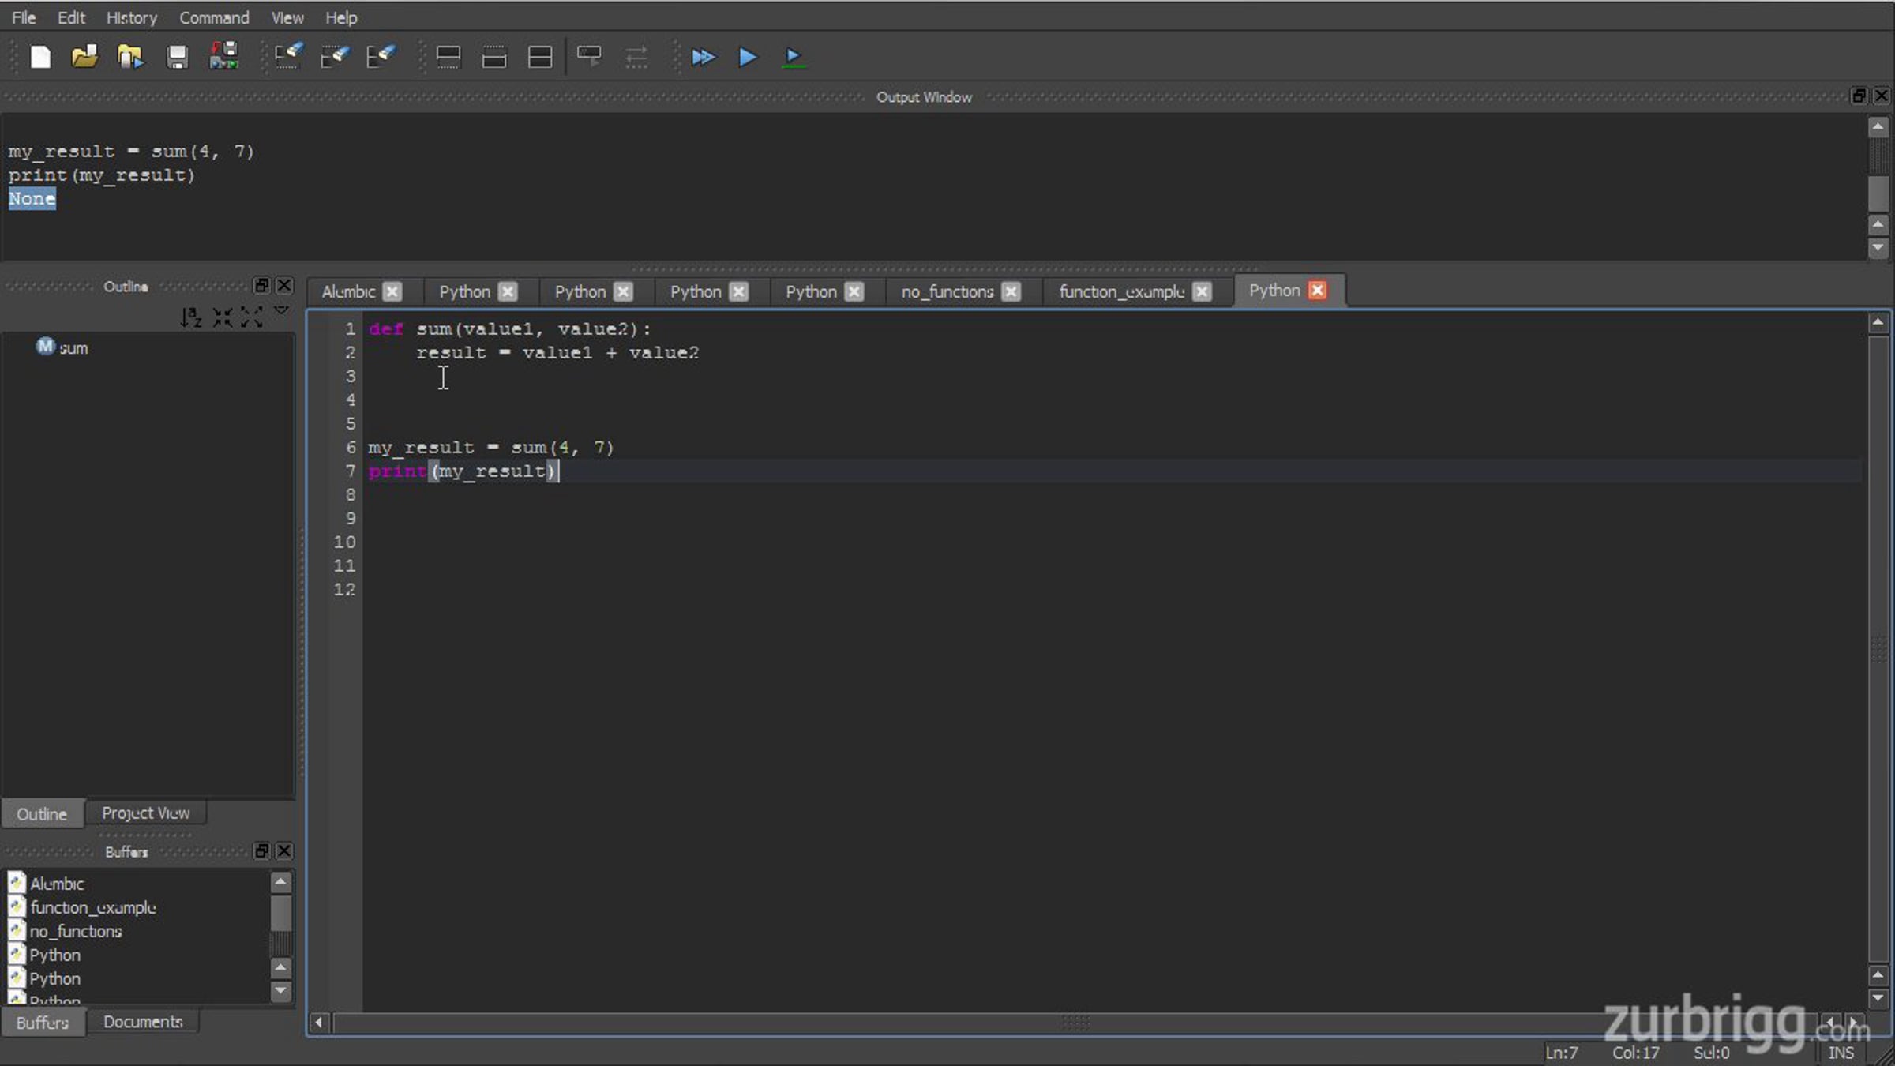The width and height of the screenshot is (1895, 1066).
Task: Click the play icon with green underline
Action: [794, 57]
